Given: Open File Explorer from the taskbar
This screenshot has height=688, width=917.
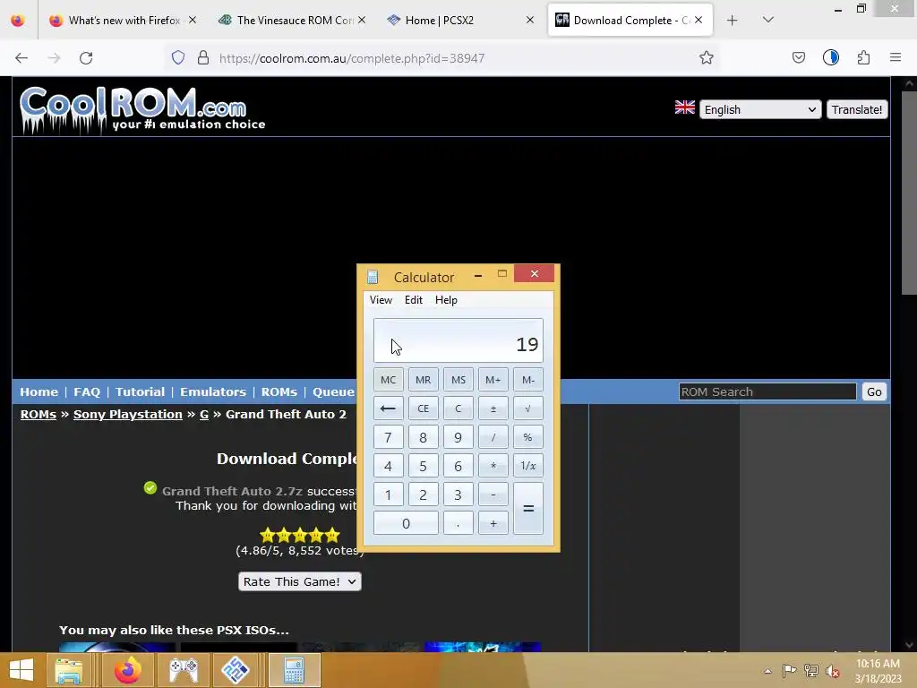Looking at the screenshot, I should 69,670.
